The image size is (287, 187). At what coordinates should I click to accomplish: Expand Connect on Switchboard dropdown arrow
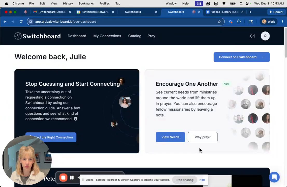click(x=263, y=57)
